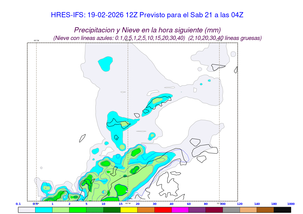
Task: Select the black 180–1000 mm legend swatch
Action: (x=282, y=209)
